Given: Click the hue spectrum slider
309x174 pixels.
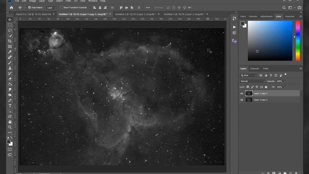Looking at the screenshot, I should pos(298,41).
